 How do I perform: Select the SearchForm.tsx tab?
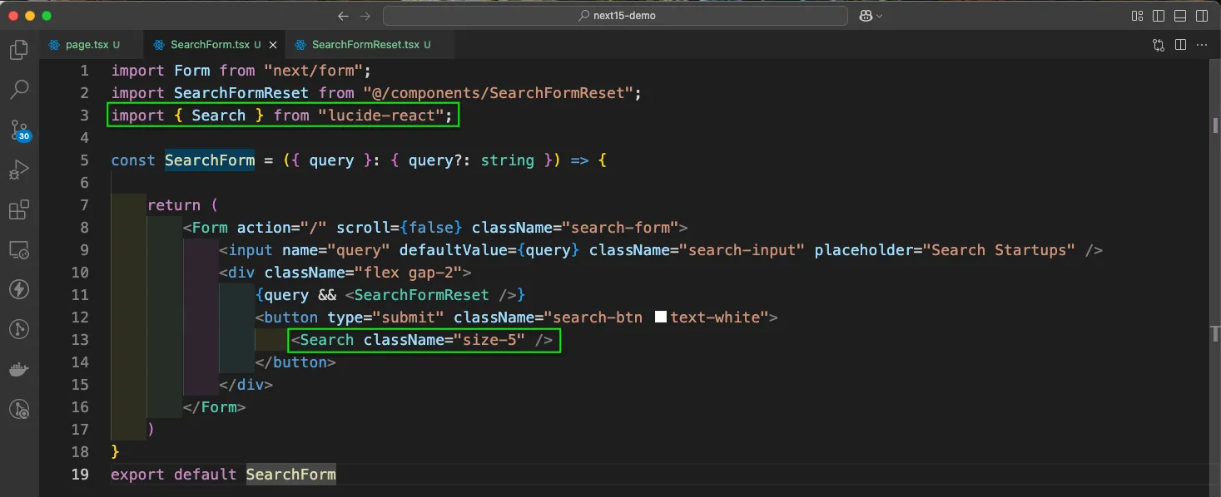pos(215,45)
